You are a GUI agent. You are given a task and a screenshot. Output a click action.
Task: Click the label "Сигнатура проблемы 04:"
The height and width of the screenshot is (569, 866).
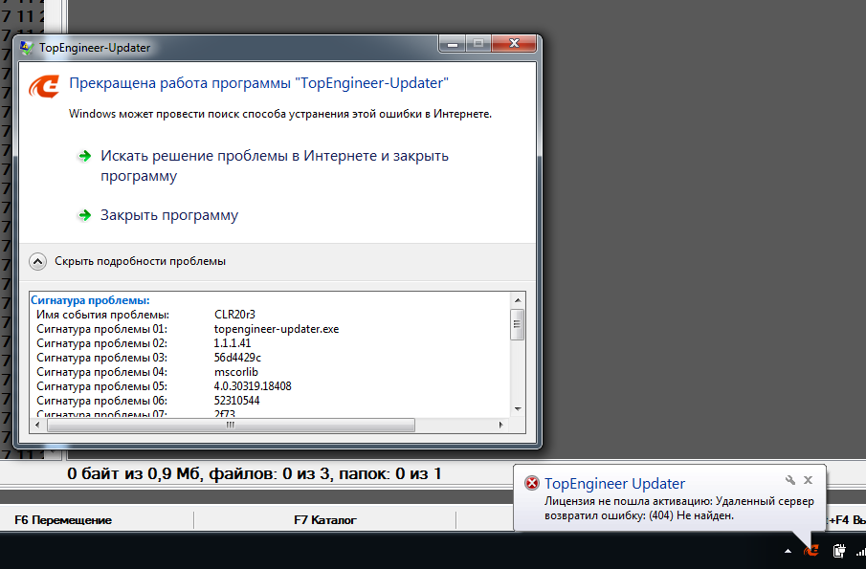click(101, 372)
